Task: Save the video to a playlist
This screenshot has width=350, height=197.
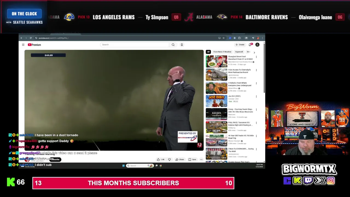Action: (192, 160)
